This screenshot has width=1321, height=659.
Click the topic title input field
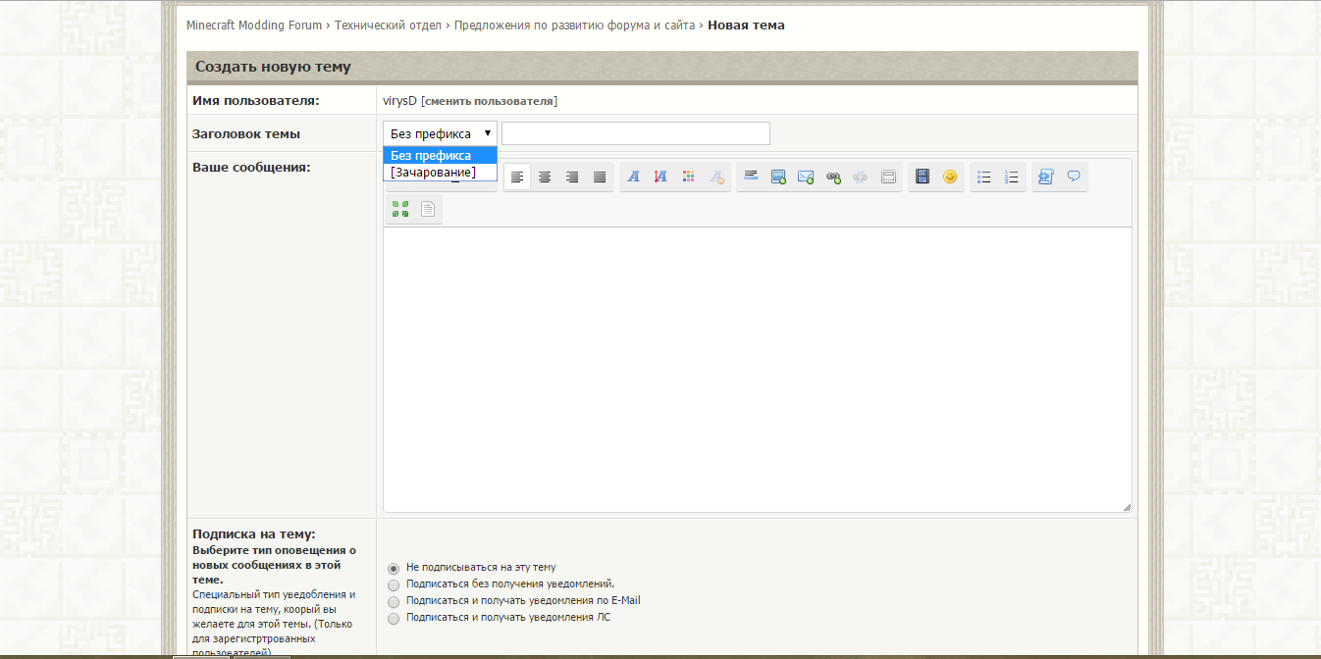coord(636,133)
